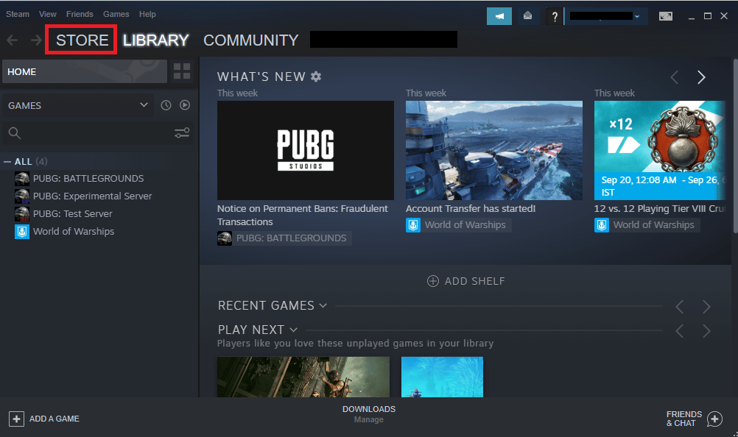Open the Games menu
The image size is (738, 437).
pyautogui.click(x=116, y=14)
